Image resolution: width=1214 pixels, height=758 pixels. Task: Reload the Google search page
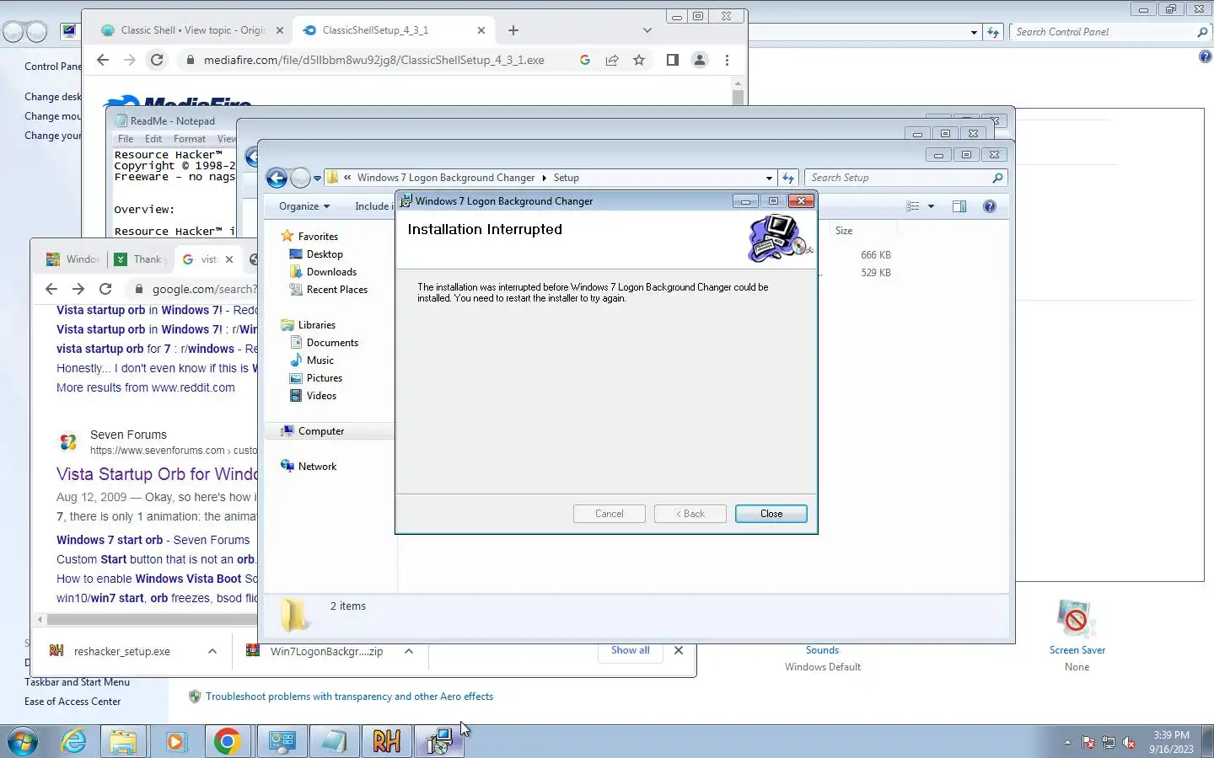pos(105,289)
